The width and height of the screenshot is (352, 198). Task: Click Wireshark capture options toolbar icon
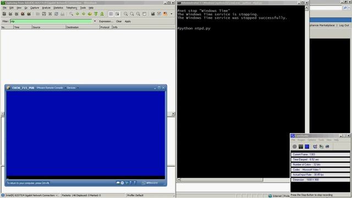[x=10, y=14]
